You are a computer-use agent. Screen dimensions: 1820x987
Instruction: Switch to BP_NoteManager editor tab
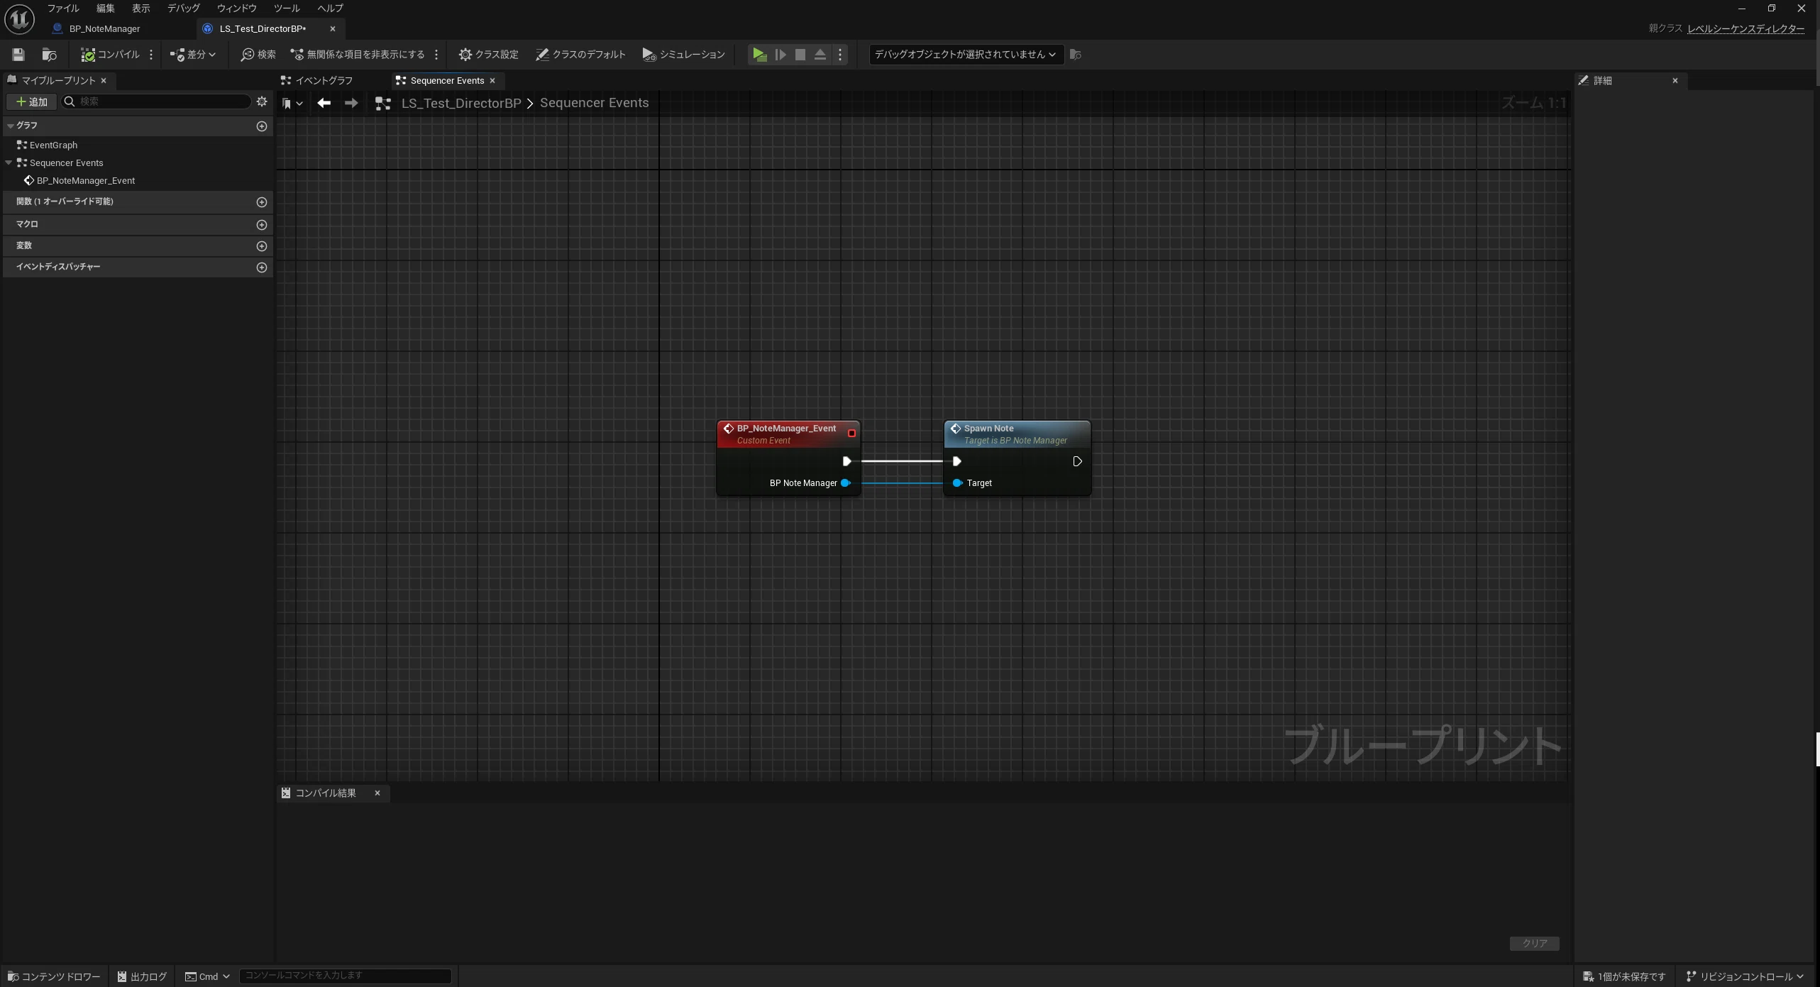click(x=104, y=29)
